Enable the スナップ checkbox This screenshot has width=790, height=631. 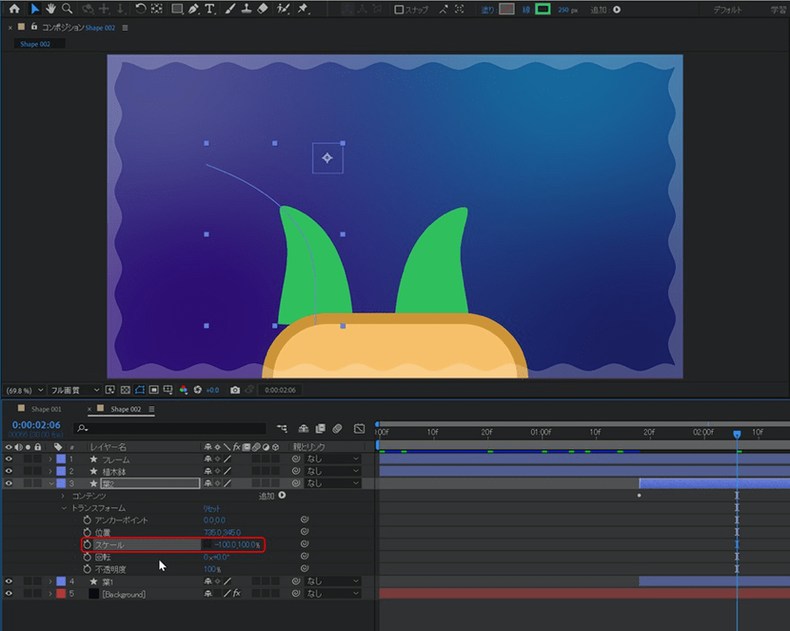pyautogui.click(x=399, y=10)
